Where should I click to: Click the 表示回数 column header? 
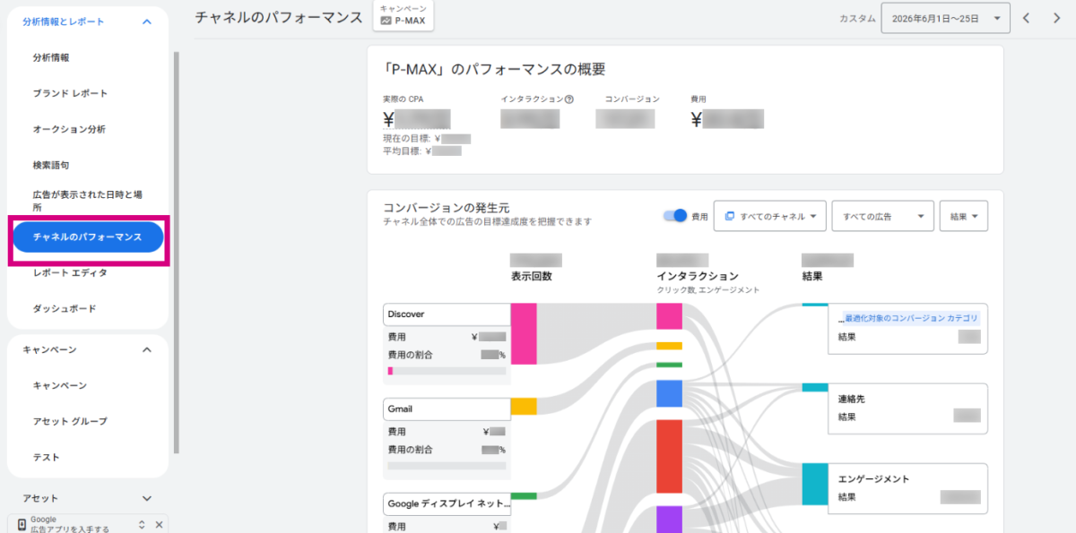click(531, 277)
